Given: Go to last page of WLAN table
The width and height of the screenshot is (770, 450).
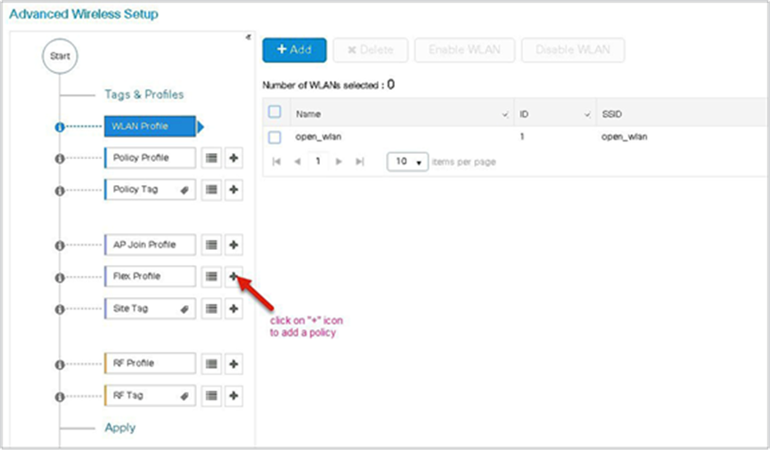Looking at the screenshot, I should coord(360,162).
